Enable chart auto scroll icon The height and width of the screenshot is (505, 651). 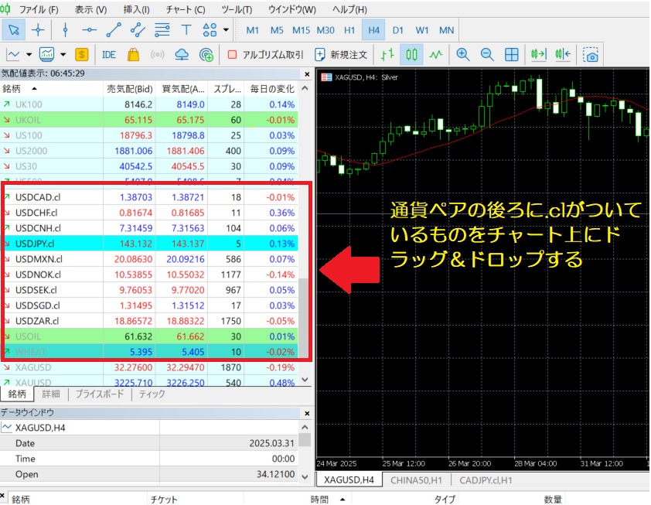pos(539,54)
